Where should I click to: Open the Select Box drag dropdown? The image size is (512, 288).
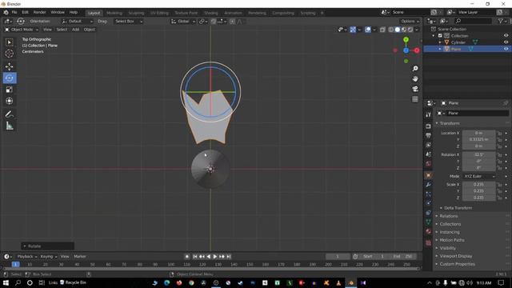point(128,22)
